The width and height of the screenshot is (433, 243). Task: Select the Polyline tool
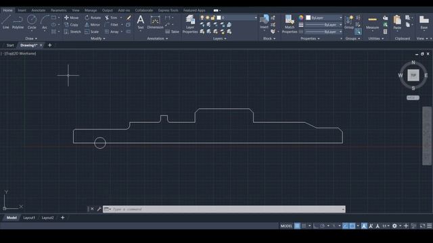(18, 22)
